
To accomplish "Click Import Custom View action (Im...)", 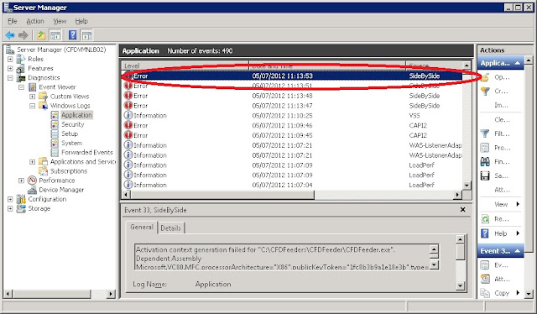I will pos(502,105).
